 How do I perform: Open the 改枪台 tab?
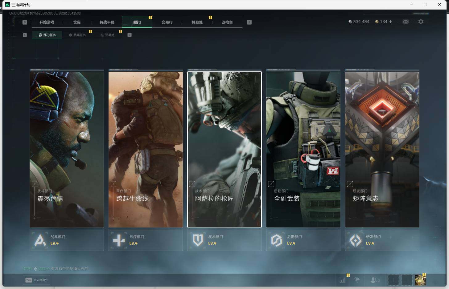[227, 22]
